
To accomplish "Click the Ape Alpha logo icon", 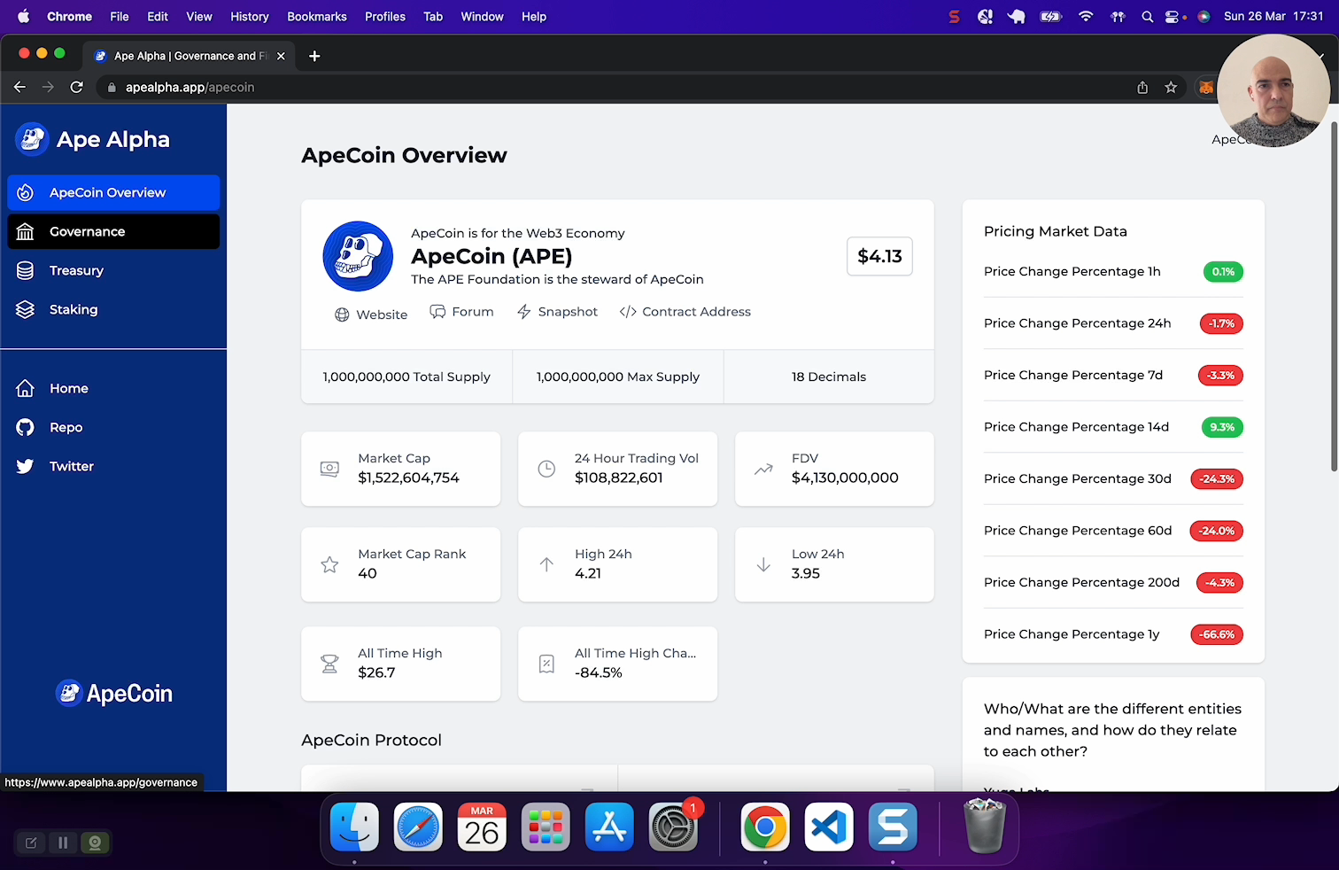I will click(x=32, y=139).
